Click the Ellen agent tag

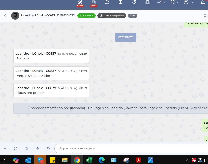coord(132,16)
